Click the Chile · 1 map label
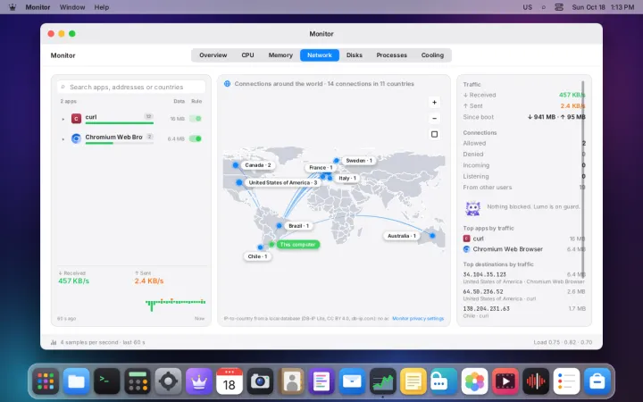 pyautogui.click(x=257, y=256)
